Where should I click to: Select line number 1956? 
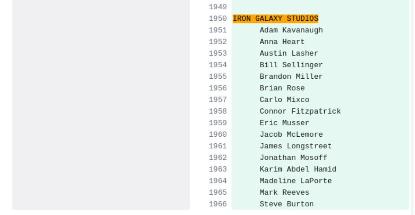pyautogui.click(x=218, y=88)
